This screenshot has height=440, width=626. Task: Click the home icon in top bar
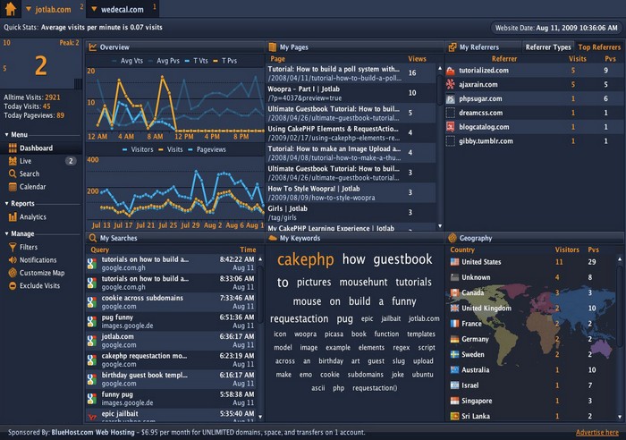pos(11,9)
